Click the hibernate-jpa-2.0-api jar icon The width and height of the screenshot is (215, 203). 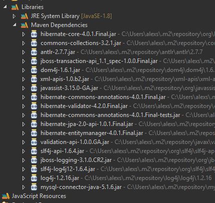[x=34, y=124]
